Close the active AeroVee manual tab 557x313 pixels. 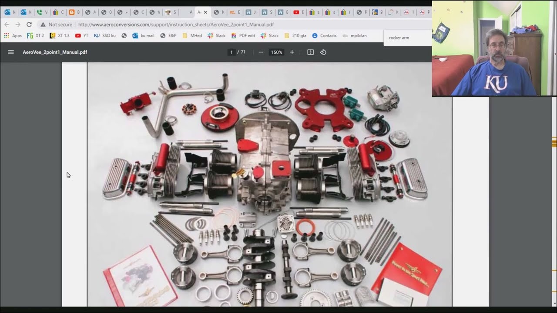[205, 12]
